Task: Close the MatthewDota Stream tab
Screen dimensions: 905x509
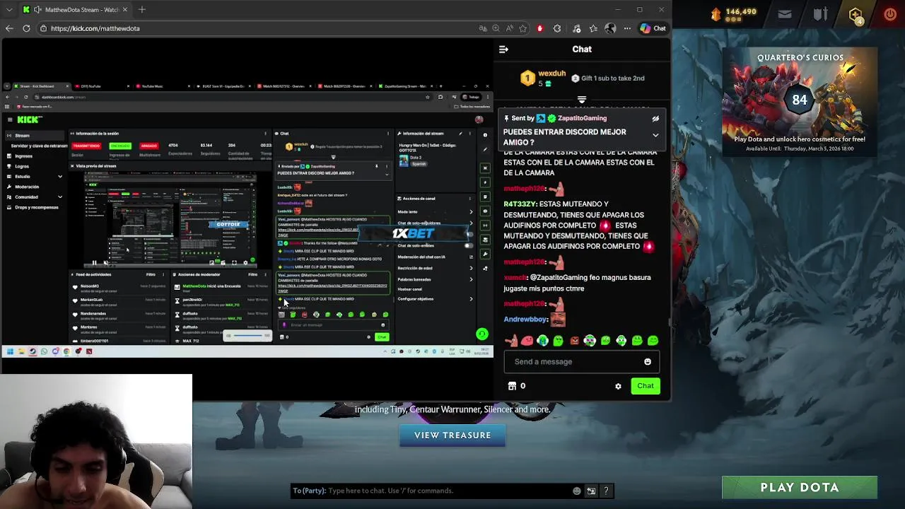Action: click(125, 10)
